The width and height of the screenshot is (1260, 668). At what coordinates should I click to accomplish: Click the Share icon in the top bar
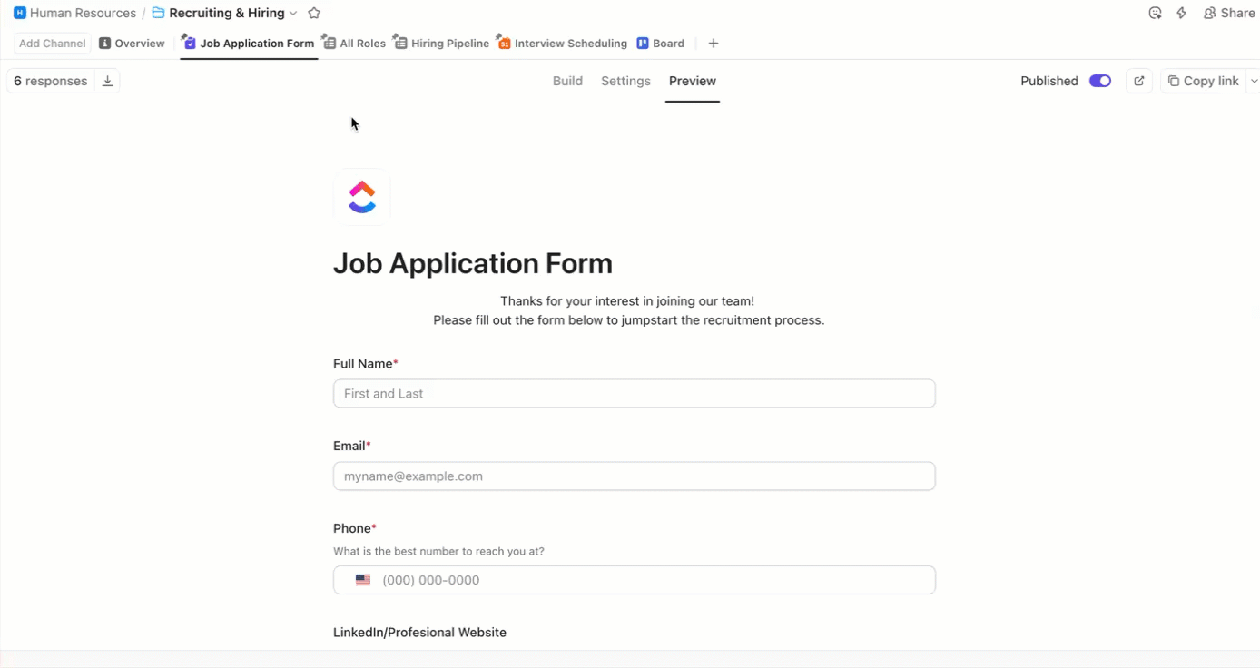pos(1210,13)
